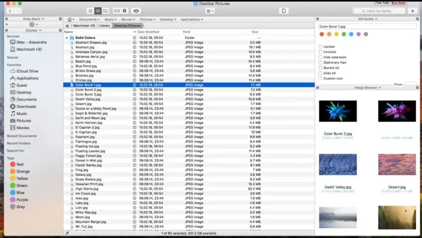Viewport: 422px width, 238px height.
Task: Switch to list view
Action: [x=97, y=11]
